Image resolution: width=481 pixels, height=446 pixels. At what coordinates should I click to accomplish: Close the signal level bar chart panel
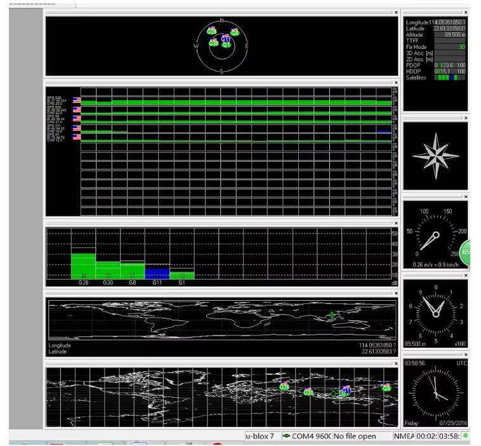[x=396, y=223]
